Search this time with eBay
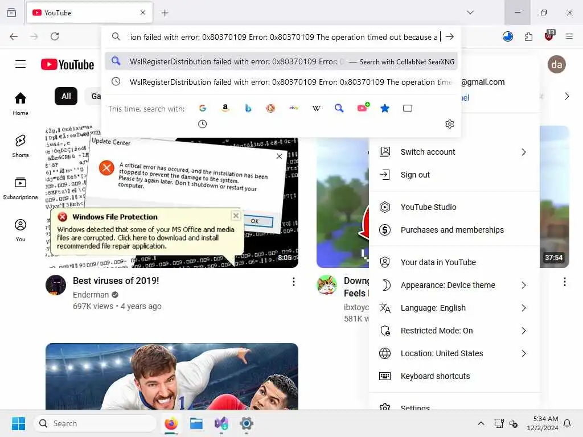Viewport: 583px width, 437px height. (x=294, y=108)
